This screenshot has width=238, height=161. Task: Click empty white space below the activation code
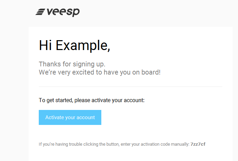click(131, 154)
